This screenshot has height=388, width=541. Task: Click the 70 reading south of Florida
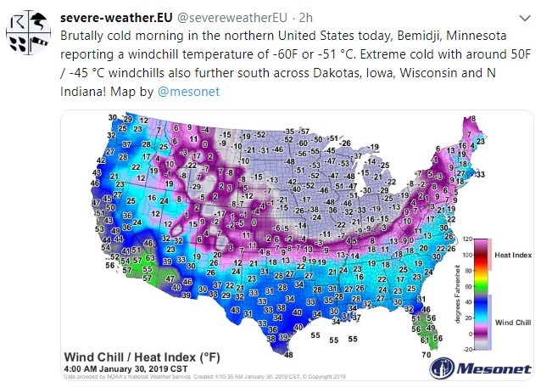point(427,355)
